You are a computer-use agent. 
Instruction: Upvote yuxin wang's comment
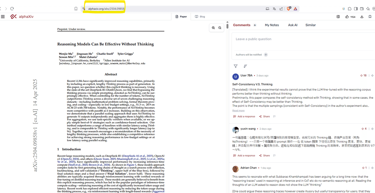(x=362, y=129)
